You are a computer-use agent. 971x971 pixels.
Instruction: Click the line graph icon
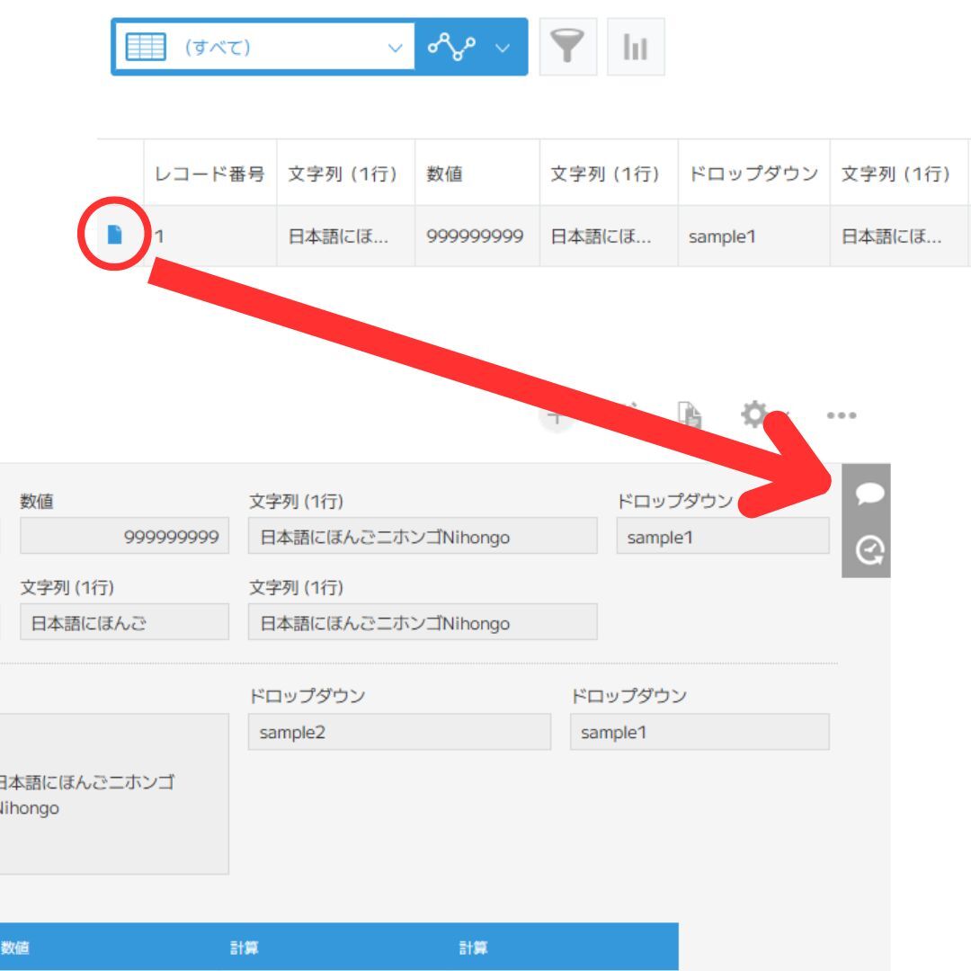[x=452, y=47]
